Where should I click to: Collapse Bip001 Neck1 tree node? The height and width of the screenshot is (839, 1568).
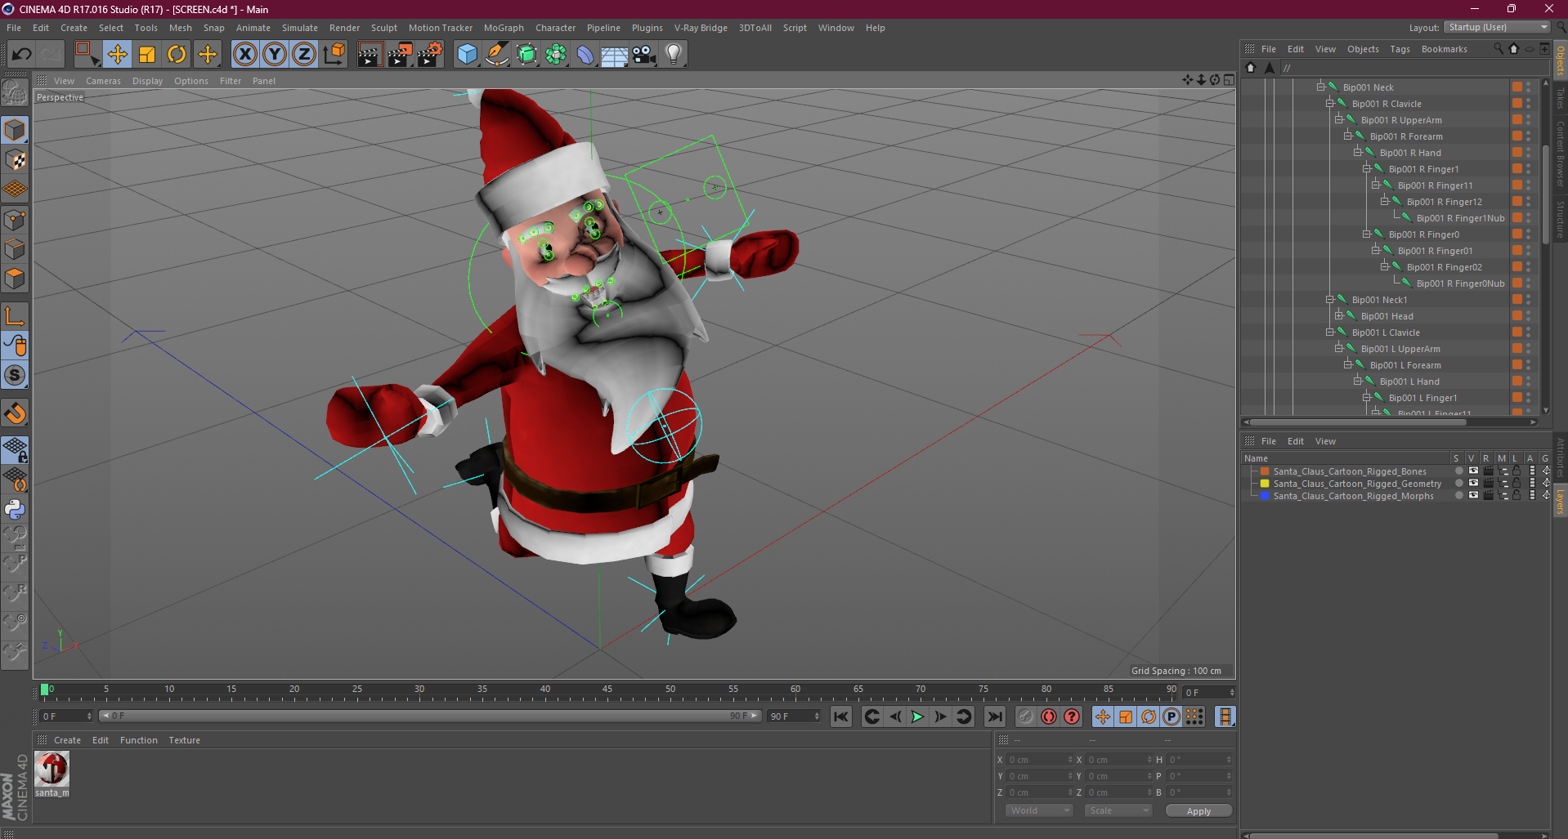pyautogui.click(x=1329, y=300)
